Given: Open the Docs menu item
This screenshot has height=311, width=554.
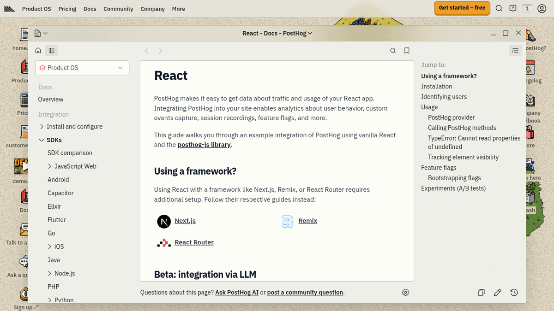Looking at the screenshot, I should [90, 9].
